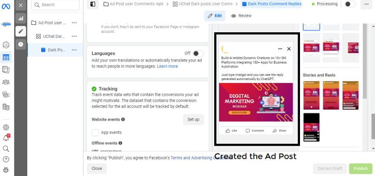Open the top-right more options menu
375x176 pixels.
pyautogui.click(x=367, y=4)
